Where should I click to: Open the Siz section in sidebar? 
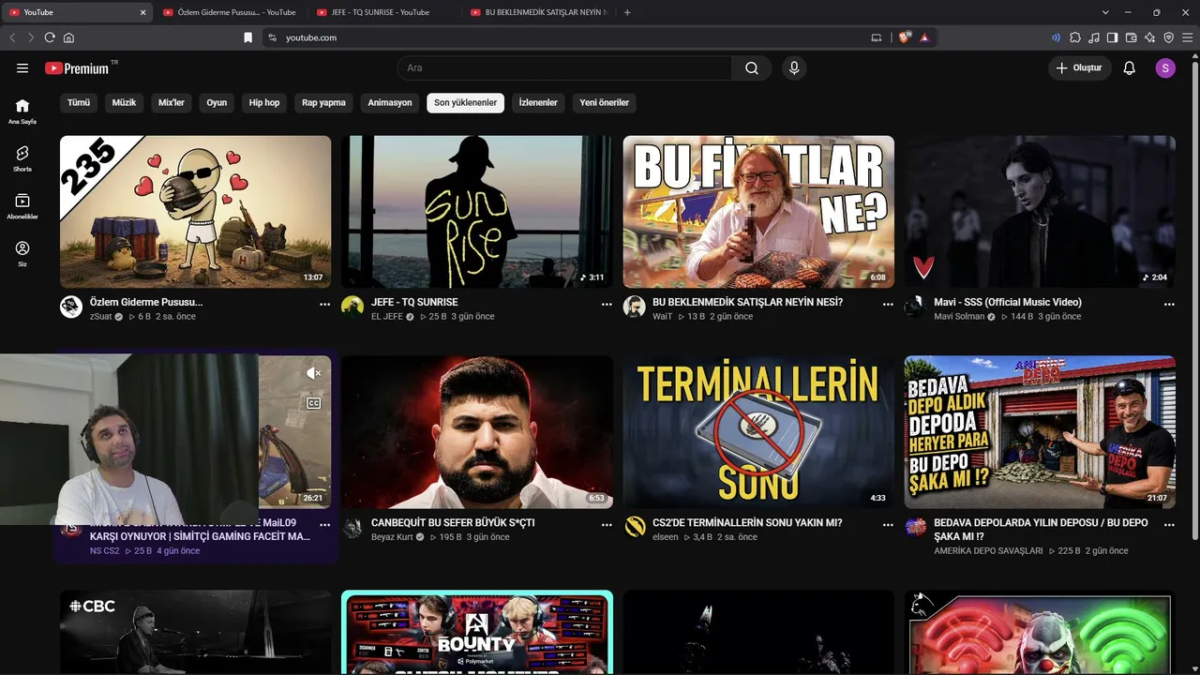(x=22, y=254)
